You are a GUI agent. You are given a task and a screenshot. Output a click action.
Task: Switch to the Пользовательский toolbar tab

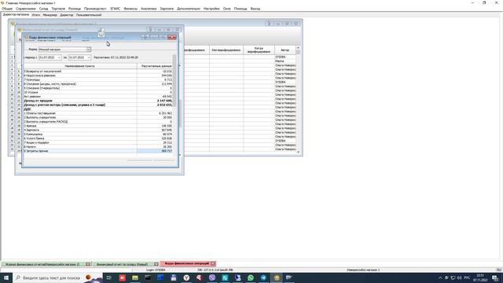(x=89, y=15)
